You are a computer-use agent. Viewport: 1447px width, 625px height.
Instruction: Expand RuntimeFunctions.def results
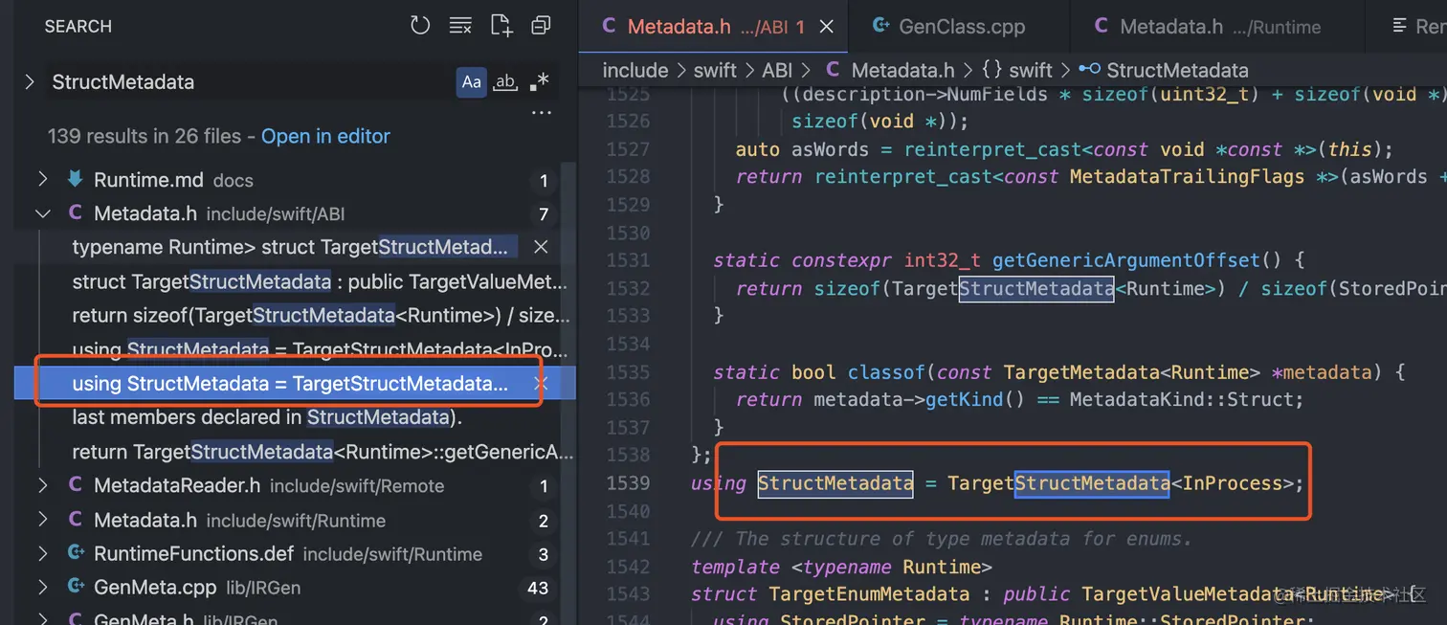[42, 554]
